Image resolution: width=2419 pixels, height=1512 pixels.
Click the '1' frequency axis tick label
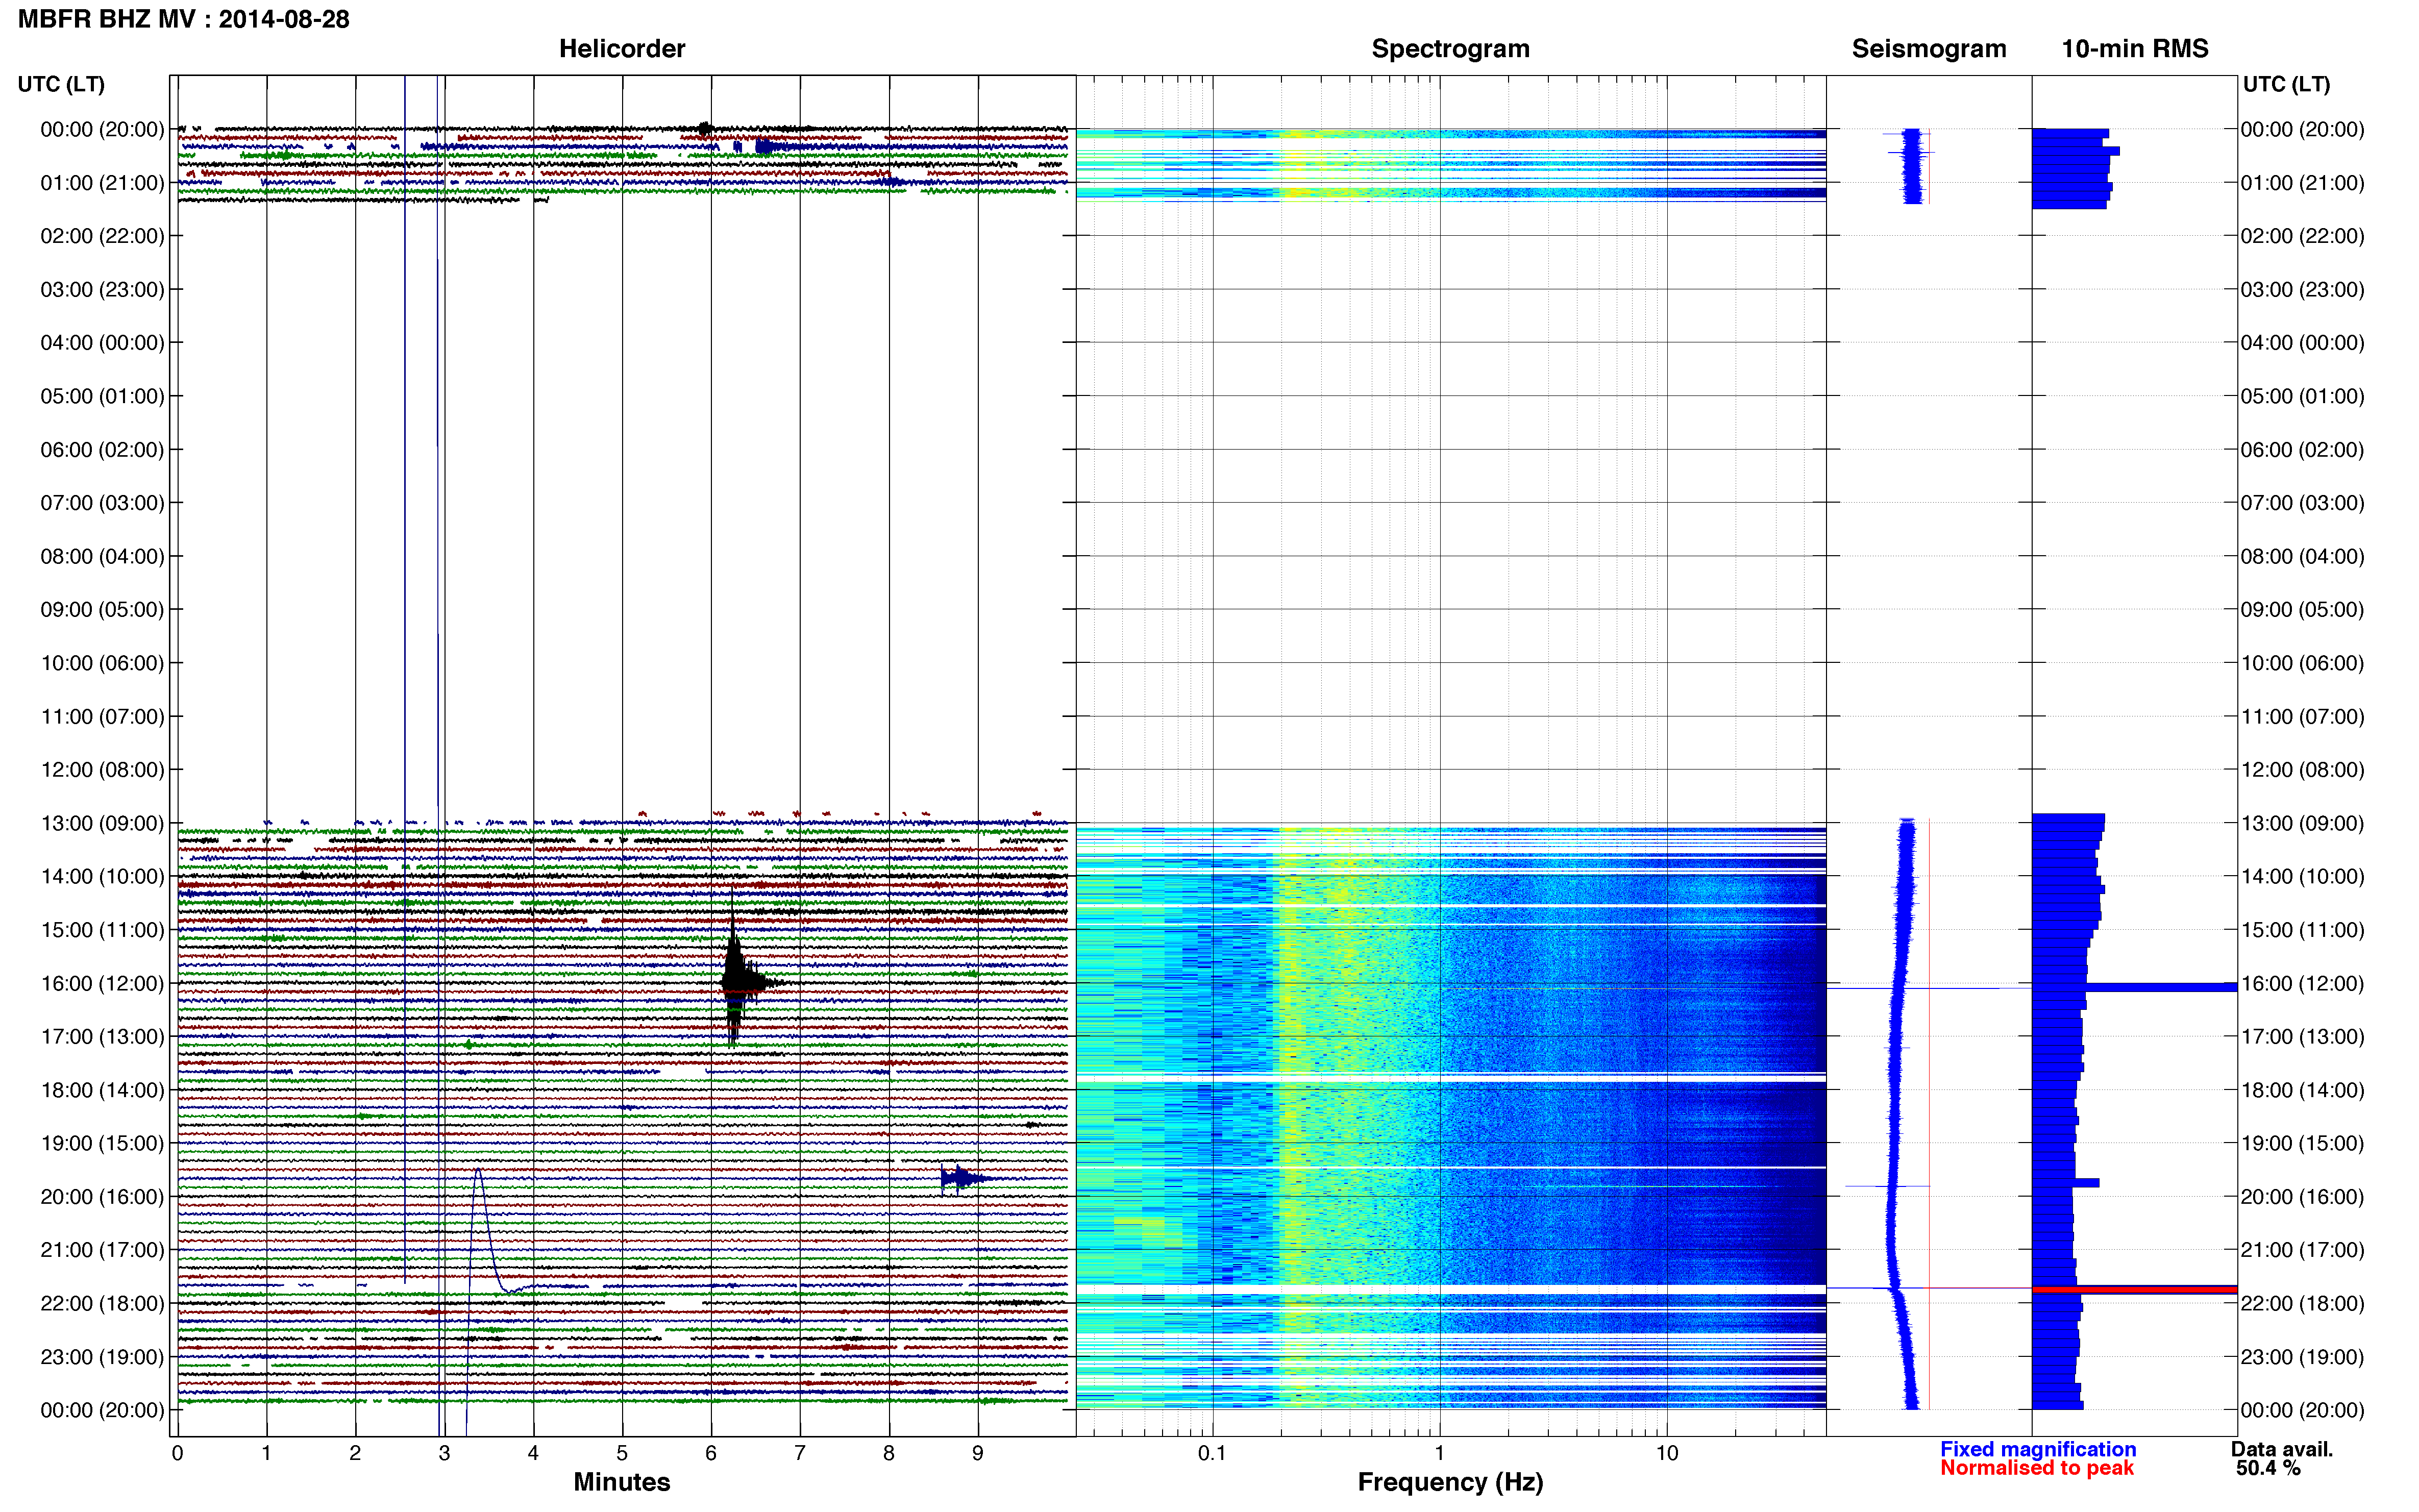pos(1439,1453)
